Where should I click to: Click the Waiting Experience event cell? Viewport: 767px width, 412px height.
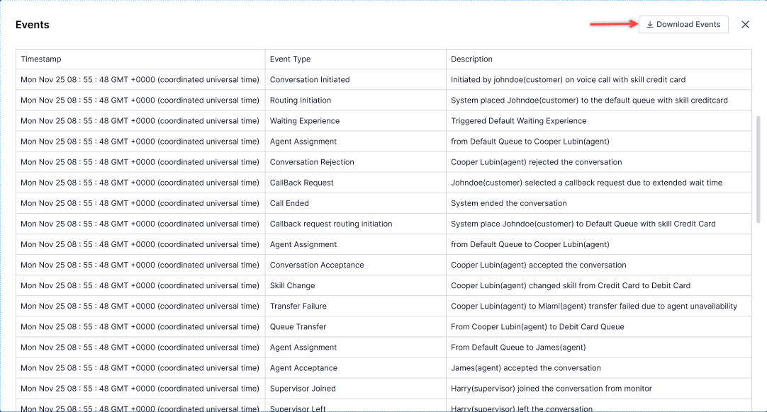click(305, 121)
